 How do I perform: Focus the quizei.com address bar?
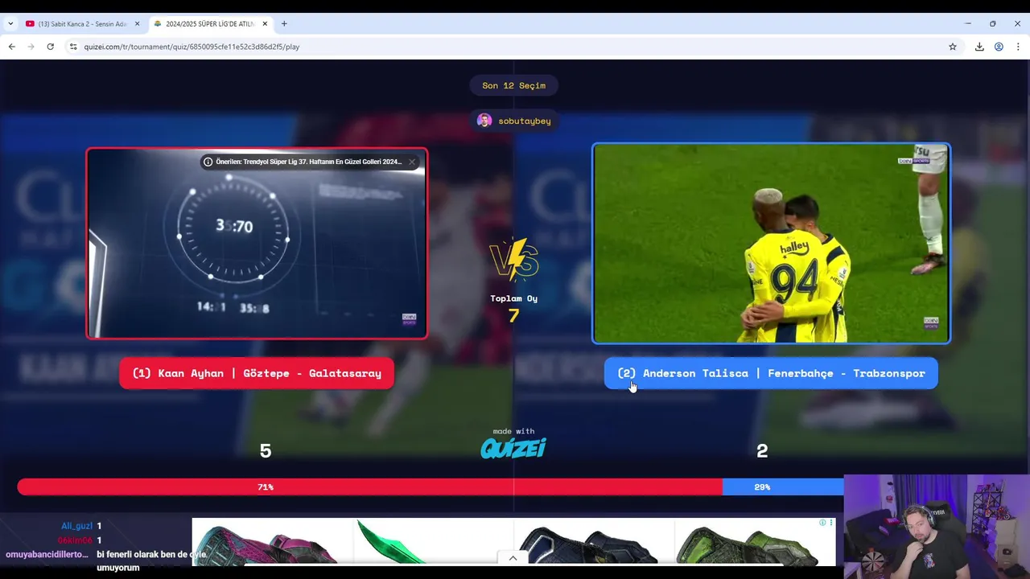click(515, 47)
